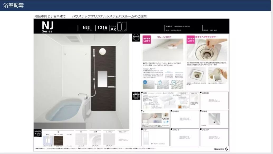
Task: Click the mirror in bathroom render
Action: [x=102, y=79]
